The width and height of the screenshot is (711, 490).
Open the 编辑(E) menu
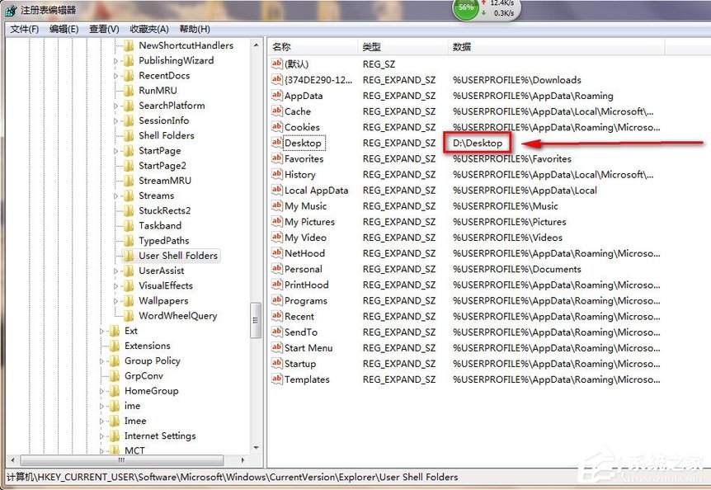62,28
